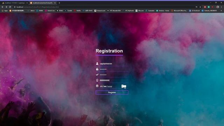
Task: Close the first localhost tab
Action: click(27, 3)
